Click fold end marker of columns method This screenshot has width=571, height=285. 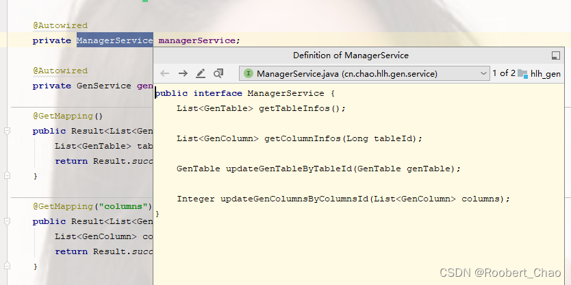[x=7, y=267]
